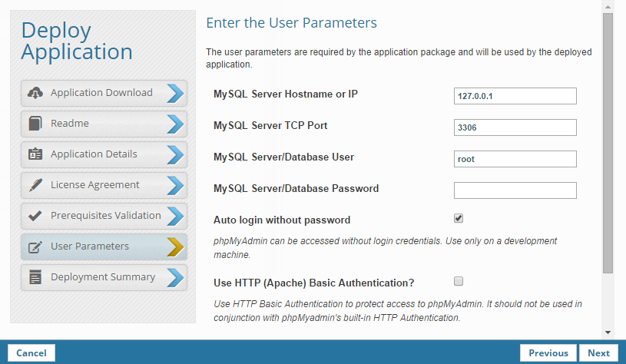Screen dimensions: 626x364
Task: Click the edit icon beside User Parameters
Action: 35,247
